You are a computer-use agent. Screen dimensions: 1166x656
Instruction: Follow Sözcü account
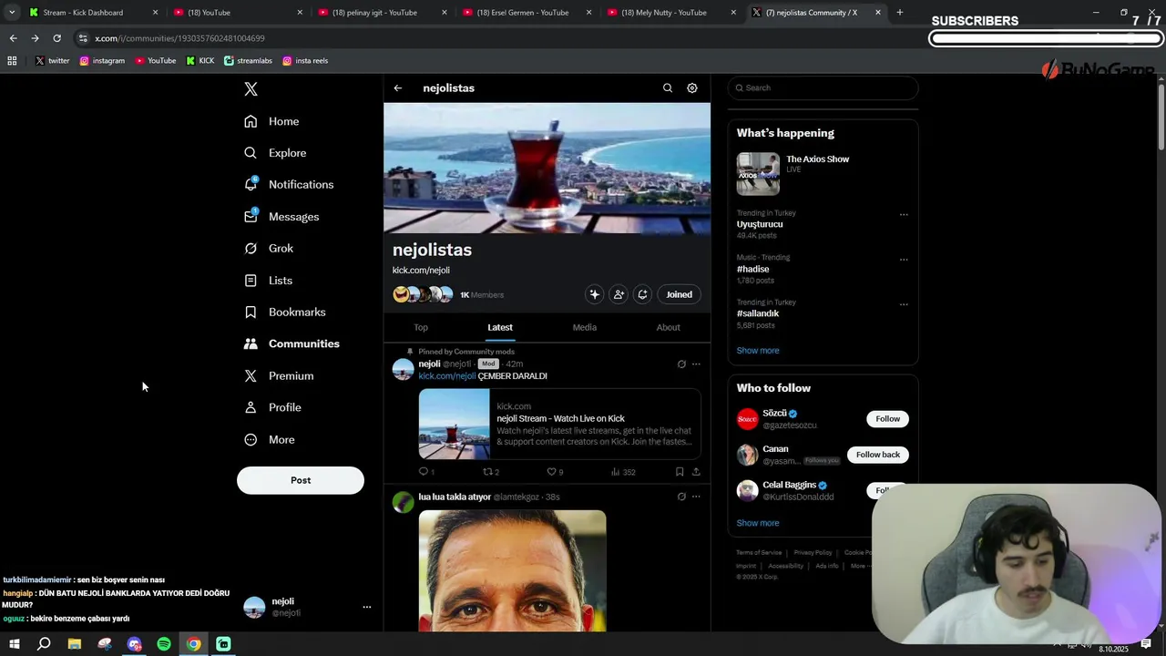pos(887,419)
